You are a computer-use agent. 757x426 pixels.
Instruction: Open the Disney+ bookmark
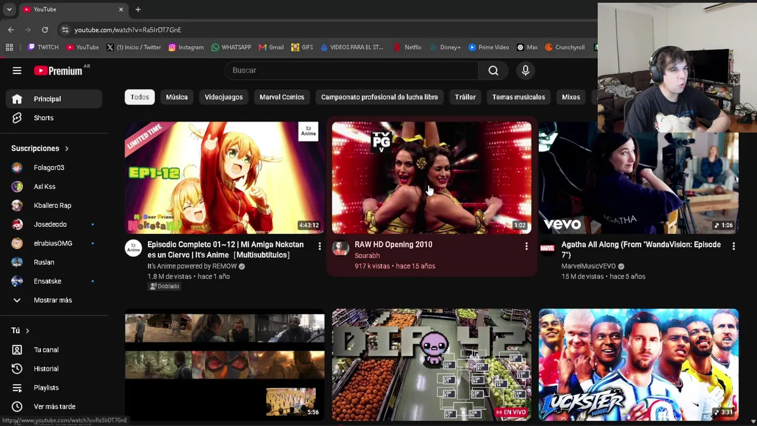pos(445,47)
